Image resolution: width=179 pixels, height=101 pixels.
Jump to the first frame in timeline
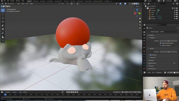(x=67, y=92)
